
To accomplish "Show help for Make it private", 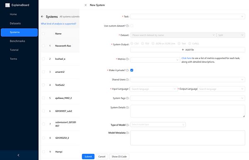I will point(127,70).
